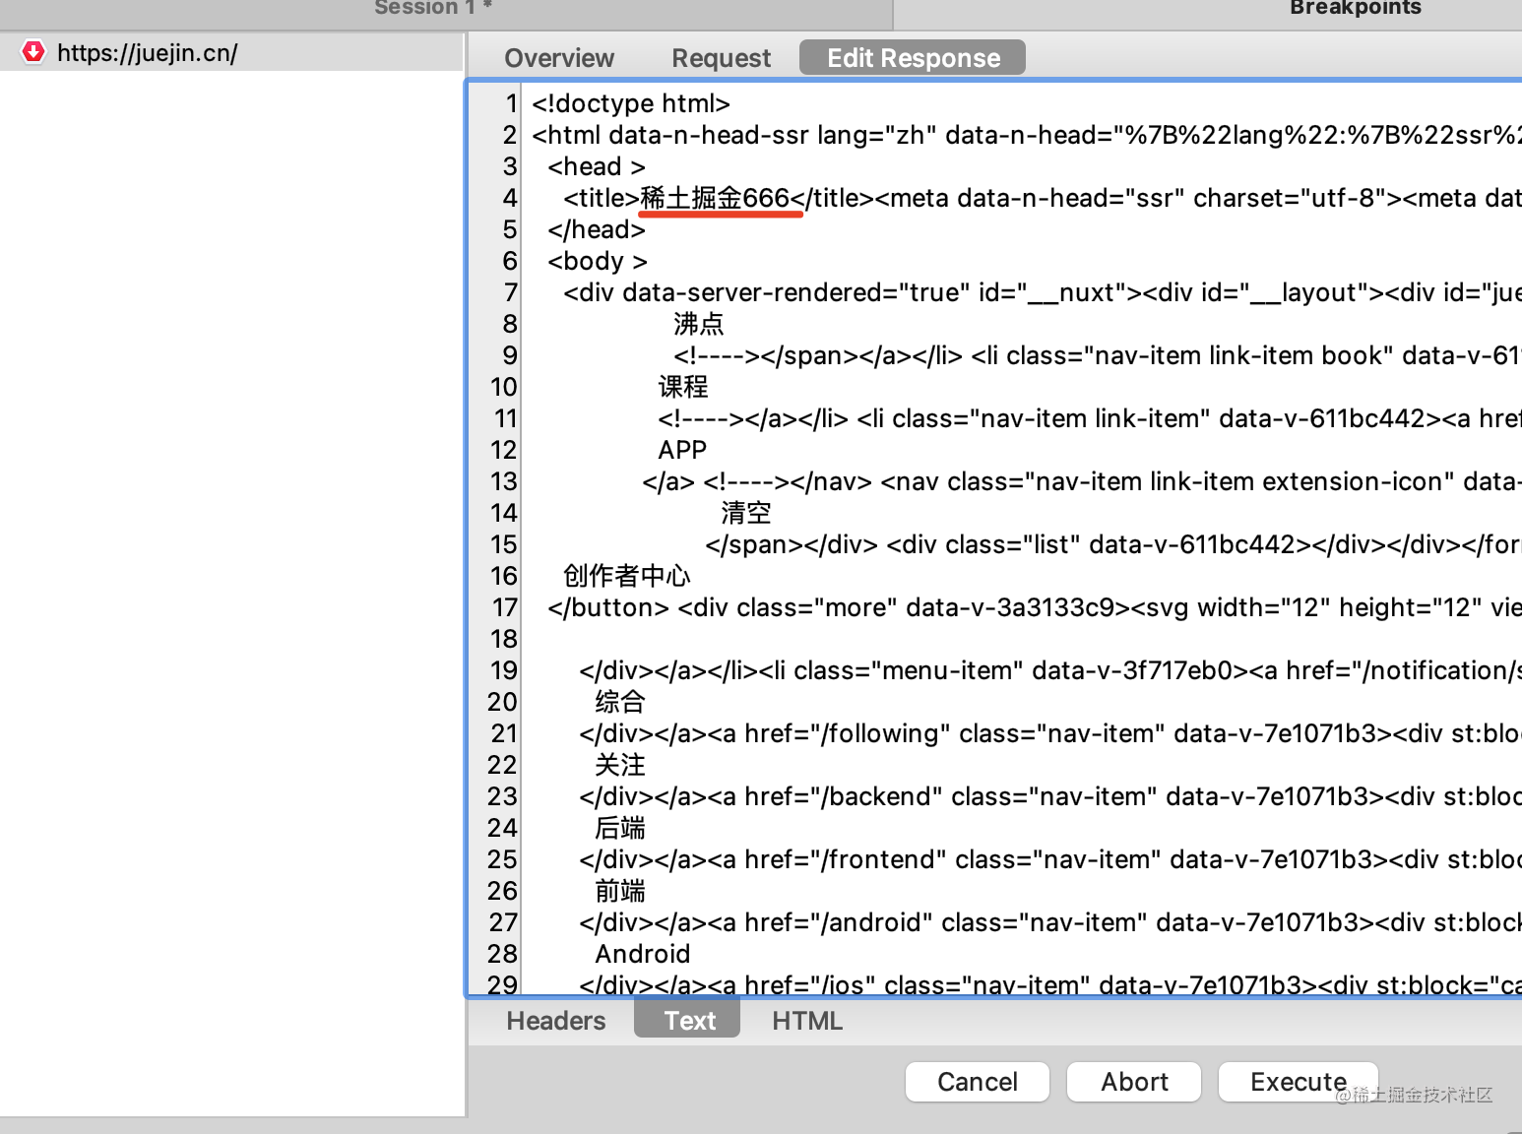Click line number 18 in the gutter

[504, 639]
